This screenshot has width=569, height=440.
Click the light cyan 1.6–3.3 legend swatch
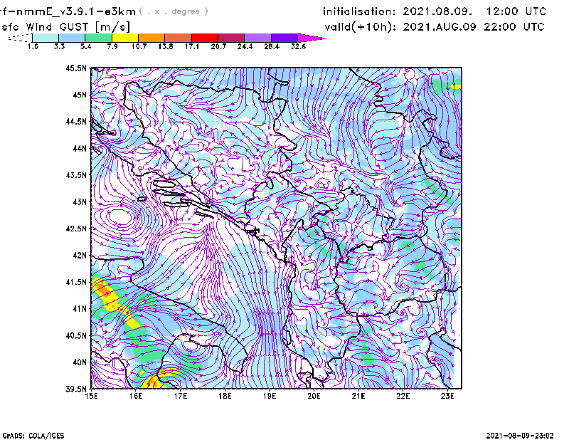(46, 38)
